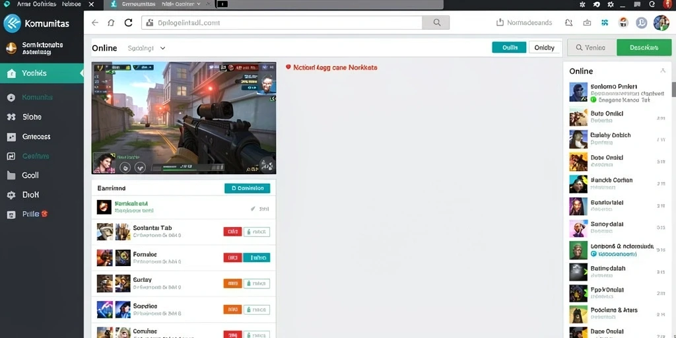Toggle the teal Oullh filter button

point(509,48)
